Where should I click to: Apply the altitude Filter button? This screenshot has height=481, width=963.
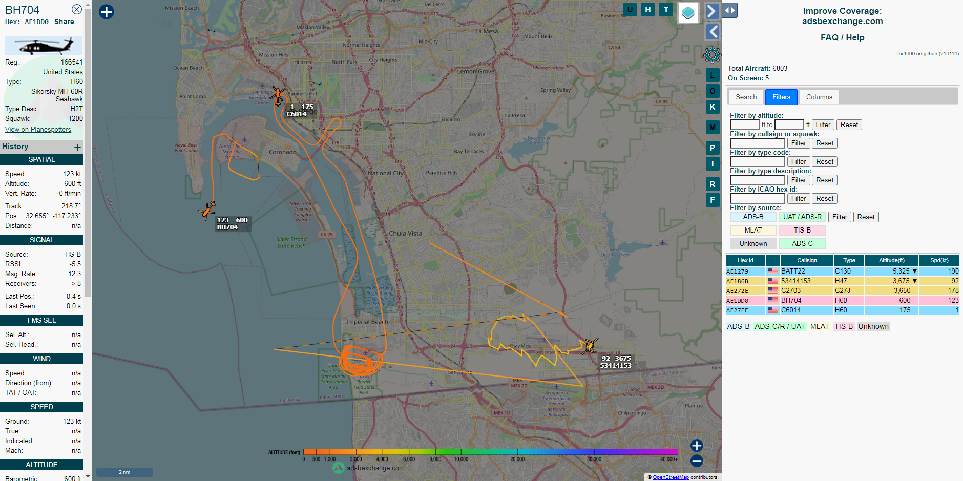pos(823,125)
